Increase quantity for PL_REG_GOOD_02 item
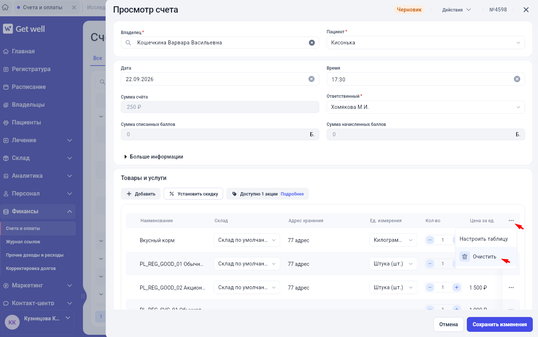 coord(457,287)
